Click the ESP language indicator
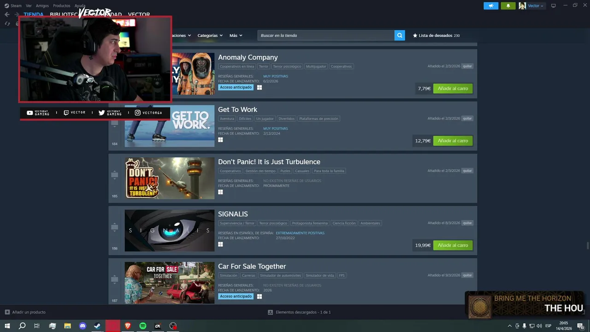Viewport: 590px width, 332px height. coord(549,326)
